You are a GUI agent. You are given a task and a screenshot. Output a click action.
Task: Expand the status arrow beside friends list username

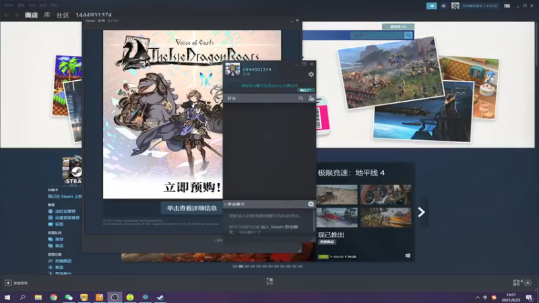pos(275,70)
